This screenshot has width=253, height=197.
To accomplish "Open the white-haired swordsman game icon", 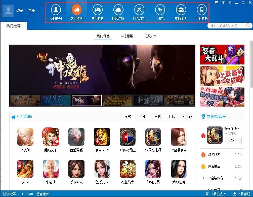I will coord(76,137).
